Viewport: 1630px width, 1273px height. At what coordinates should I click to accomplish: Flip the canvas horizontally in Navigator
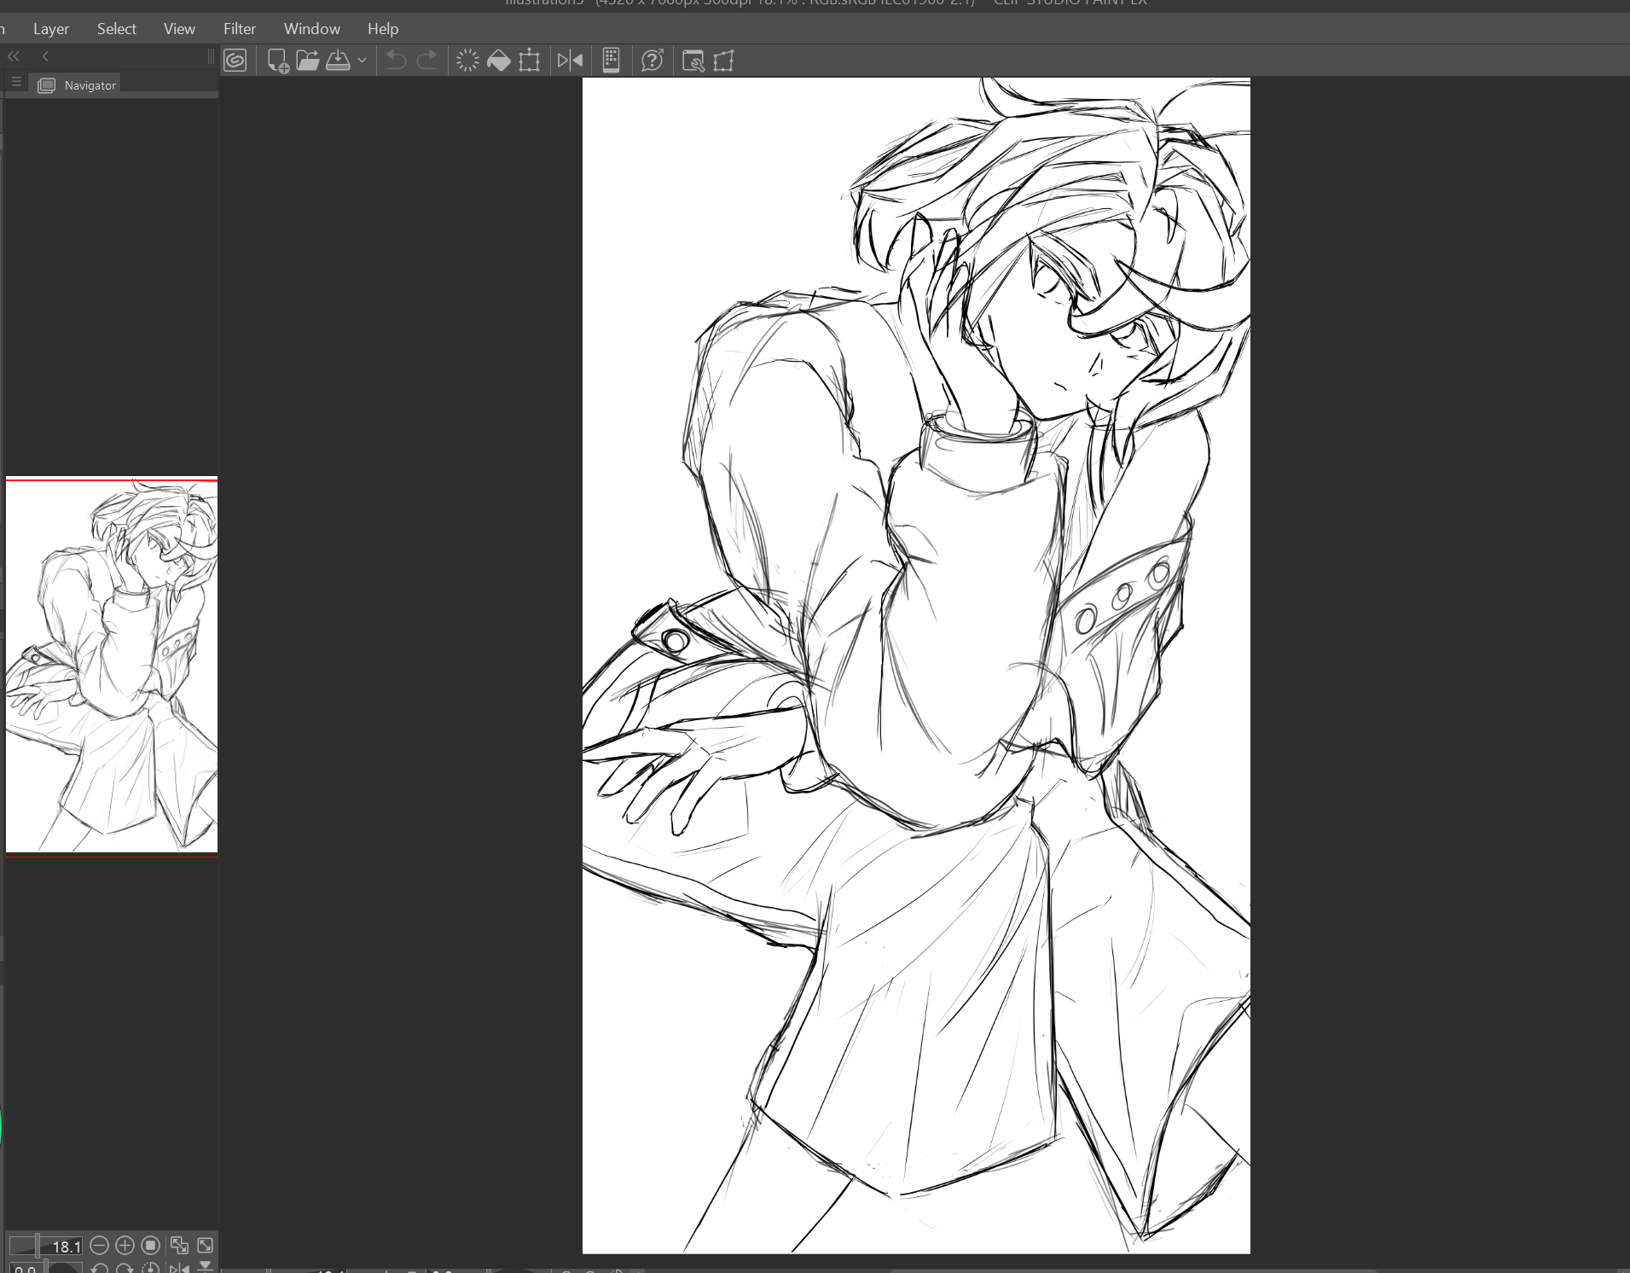pyautogui.click(x=179, y=1268)
